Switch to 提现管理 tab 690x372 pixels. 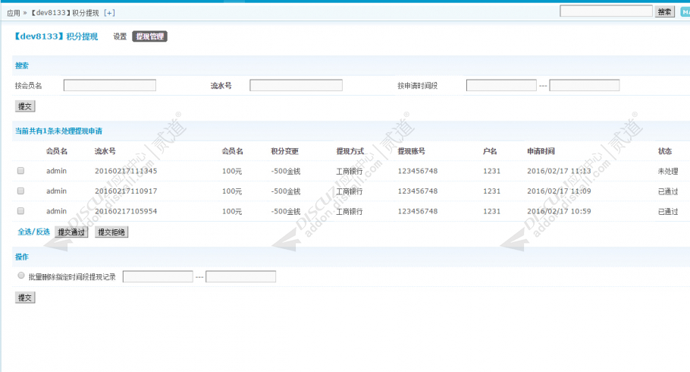(x=149, y=36)
